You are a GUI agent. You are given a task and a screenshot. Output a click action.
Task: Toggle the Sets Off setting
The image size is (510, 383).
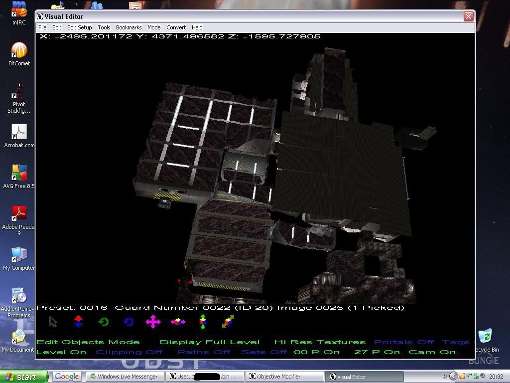[264, 352]
